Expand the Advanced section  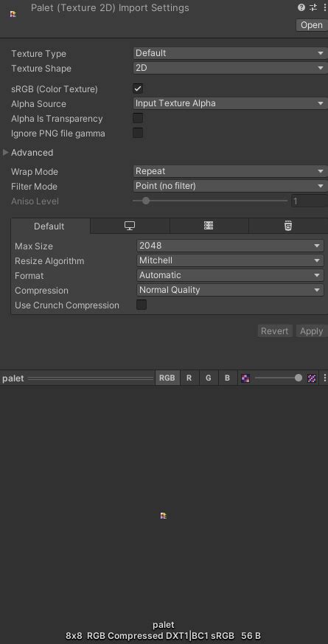6,153
